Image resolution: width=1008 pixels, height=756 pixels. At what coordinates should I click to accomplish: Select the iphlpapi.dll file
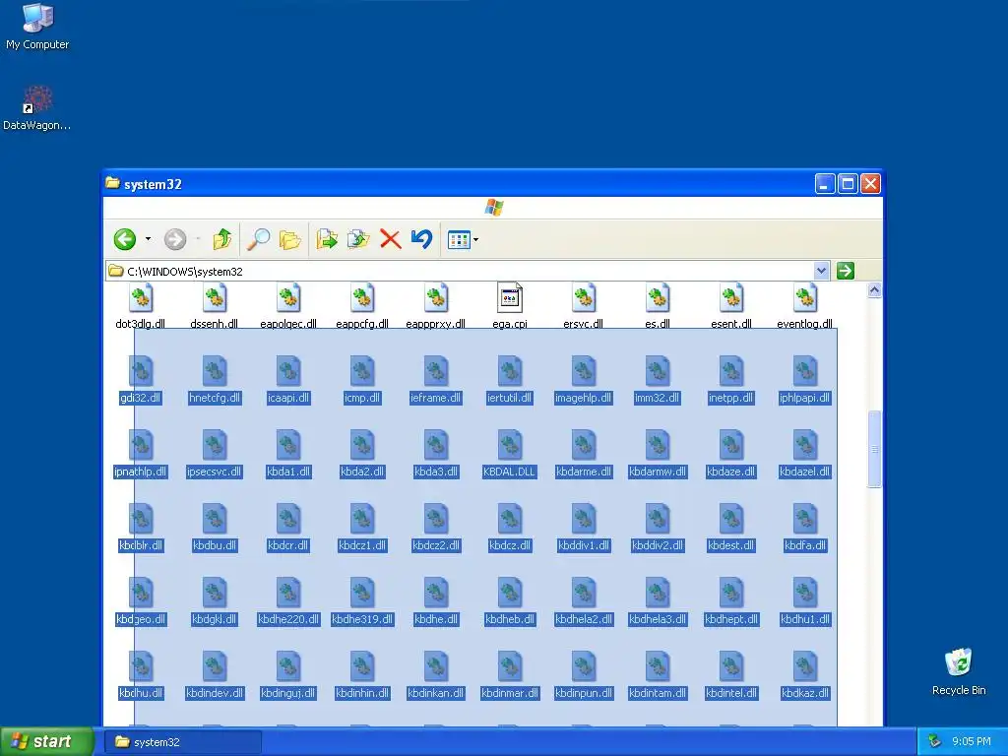tap(805, 381)
